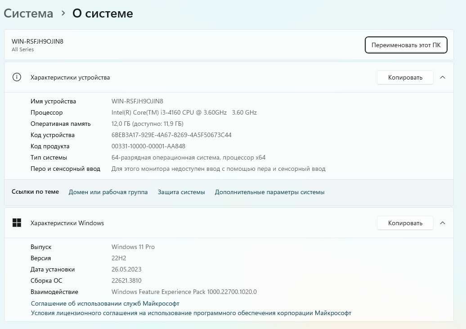Open Условия лицензионного соглашения Майкрософт link

[191, 313]
